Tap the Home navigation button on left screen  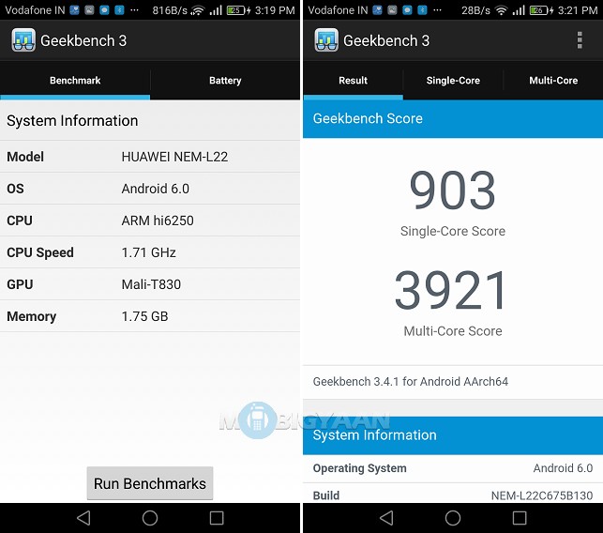click(150, 518)
